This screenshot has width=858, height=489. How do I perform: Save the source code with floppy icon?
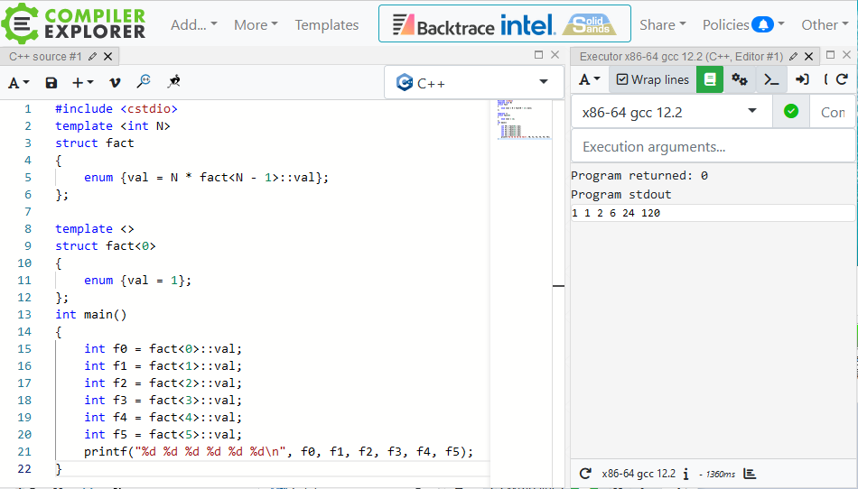click(51, 83)
